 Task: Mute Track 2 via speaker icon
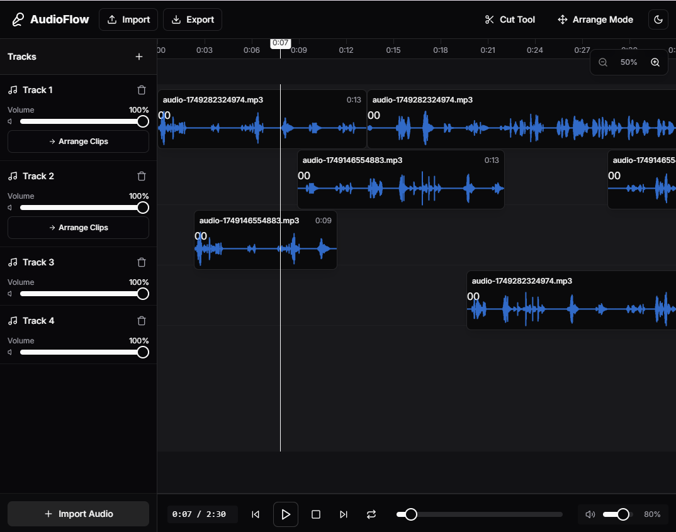[10, 208]
